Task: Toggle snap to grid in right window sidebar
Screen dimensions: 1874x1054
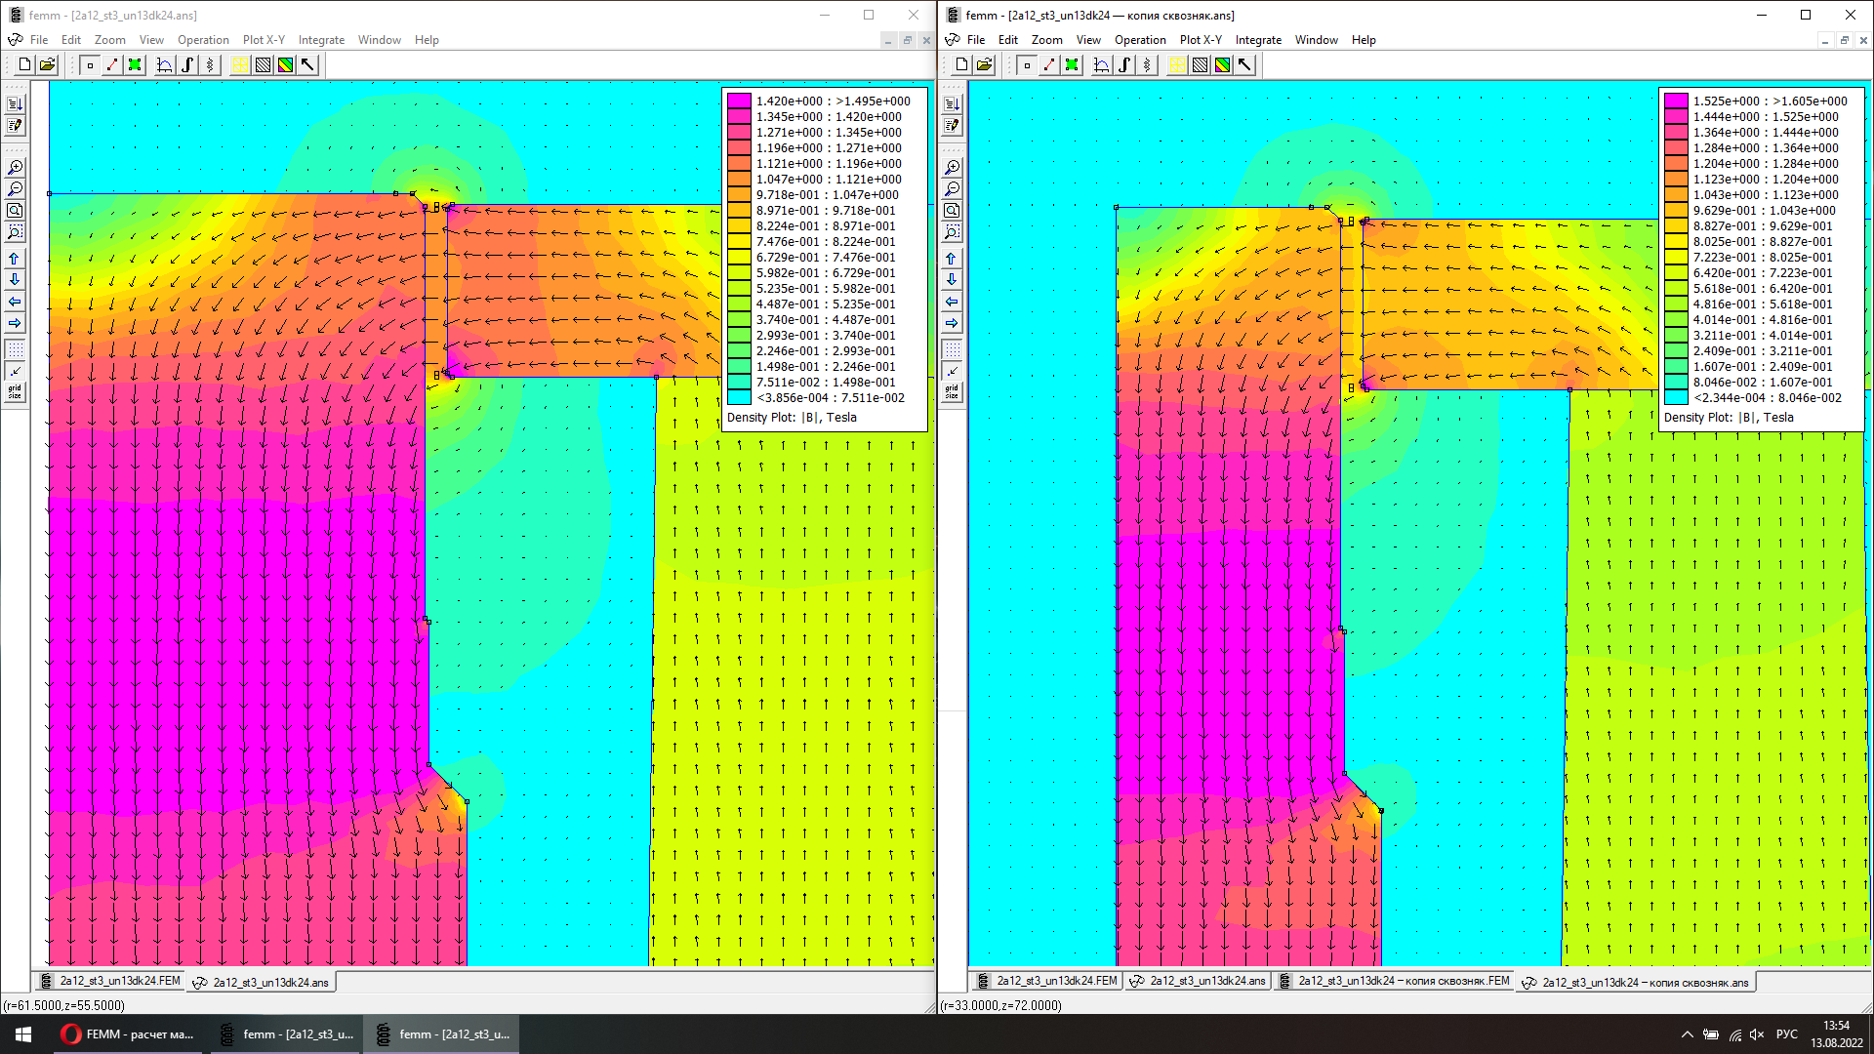Action: coord(952,371)
